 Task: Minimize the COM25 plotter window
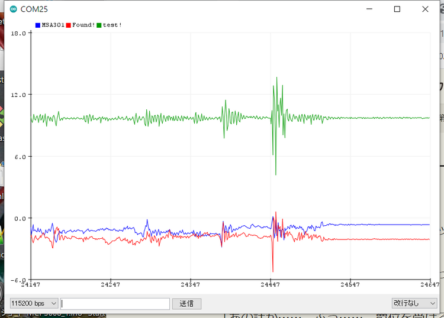[x=369, y=9]
